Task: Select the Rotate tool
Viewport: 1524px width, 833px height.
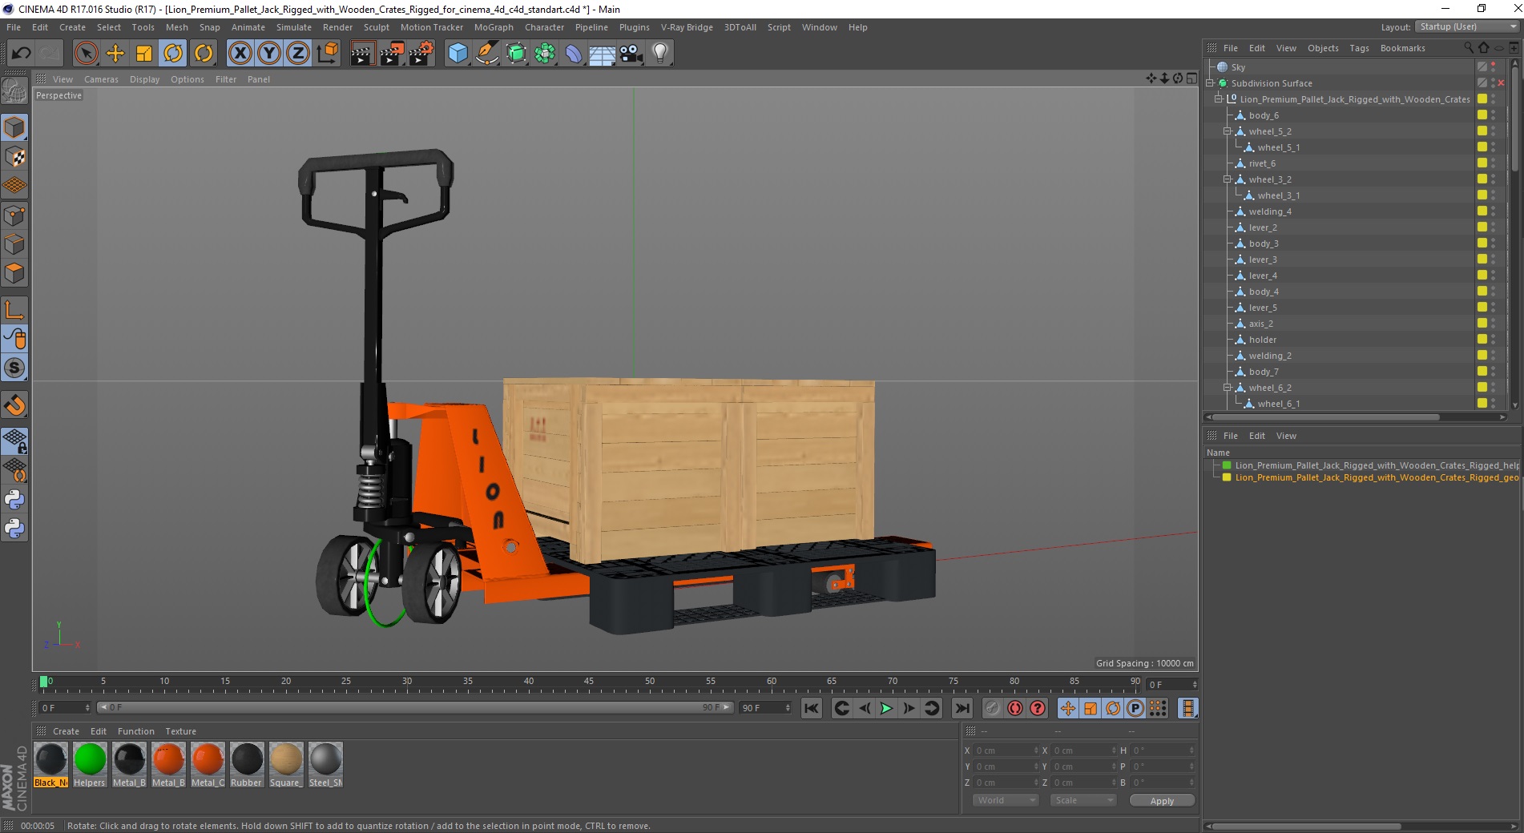Action: 173,54
